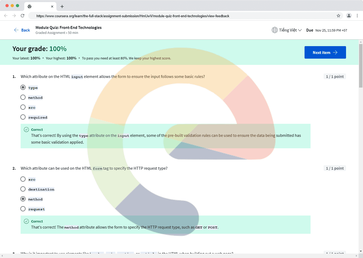Image resolution: width=363 pixels, height=258 pixels.
Task: Select 'type' radio option in question 1
Action: coord(23,88)
